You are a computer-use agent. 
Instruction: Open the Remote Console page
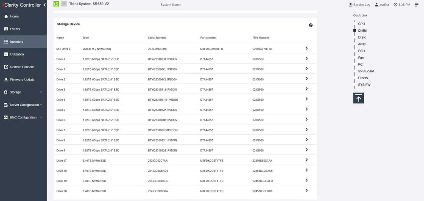(x=23, y=67)
